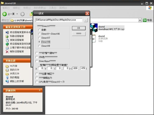Enable the 256色 checkbox
The height and width of the screenshot is (115, 154).
pyautogui.click(x=37, y=57)
